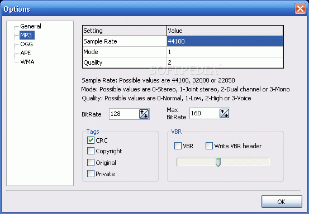Viewport: 309px width, 214px height.
Task: Click the BitRate spinner button
Action: tap(144, 114)
